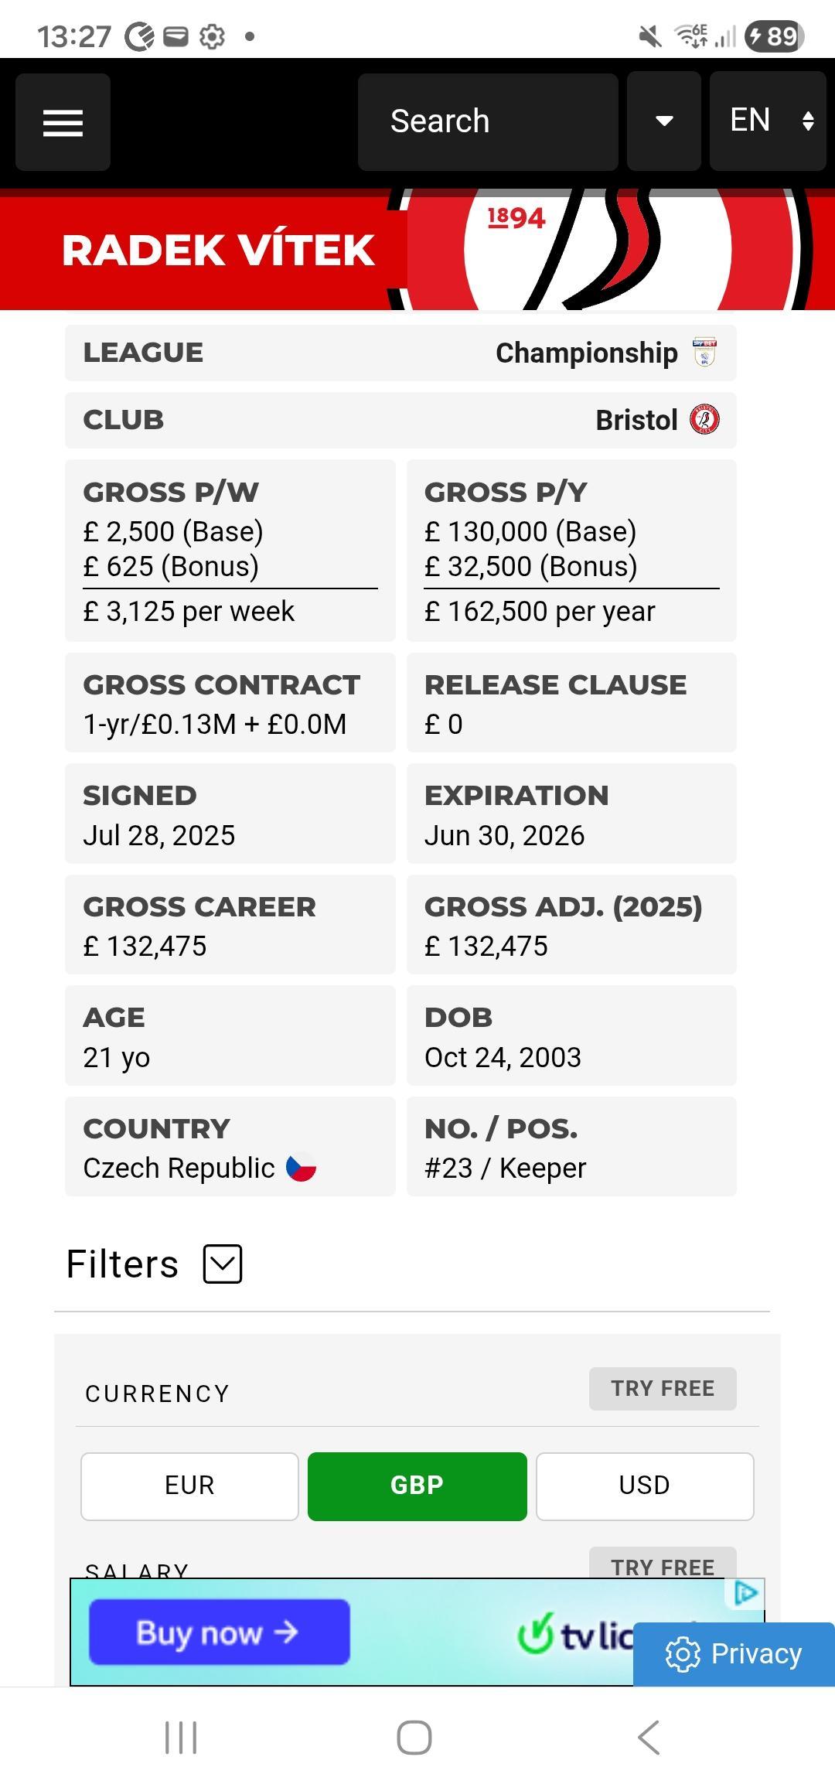The height and width of the screenshot is (1791, 835).
Task: Select USD currency option
Action: coord(645,1486)
